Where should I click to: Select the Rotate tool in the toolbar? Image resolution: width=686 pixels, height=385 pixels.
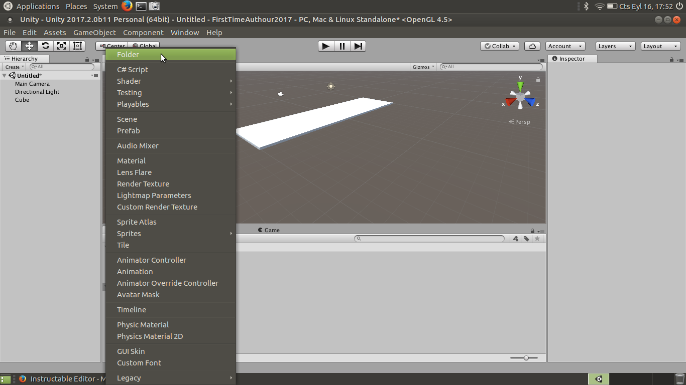click(x=45, y=46)
